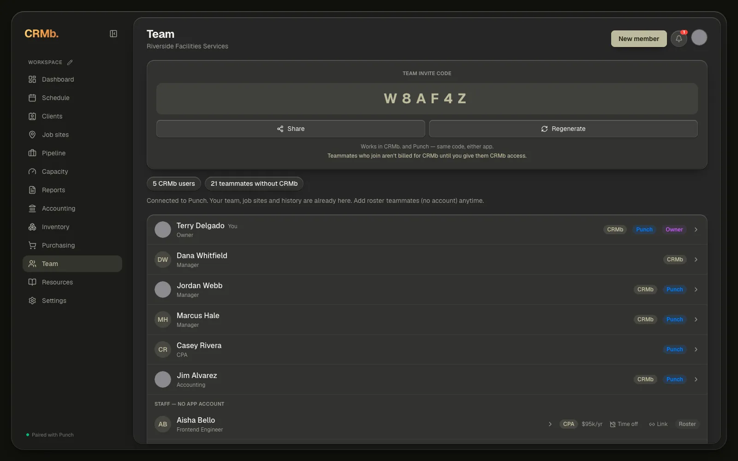
Task: Expand Terry Delgado's row chevron
Action: (x=696, y=230)
